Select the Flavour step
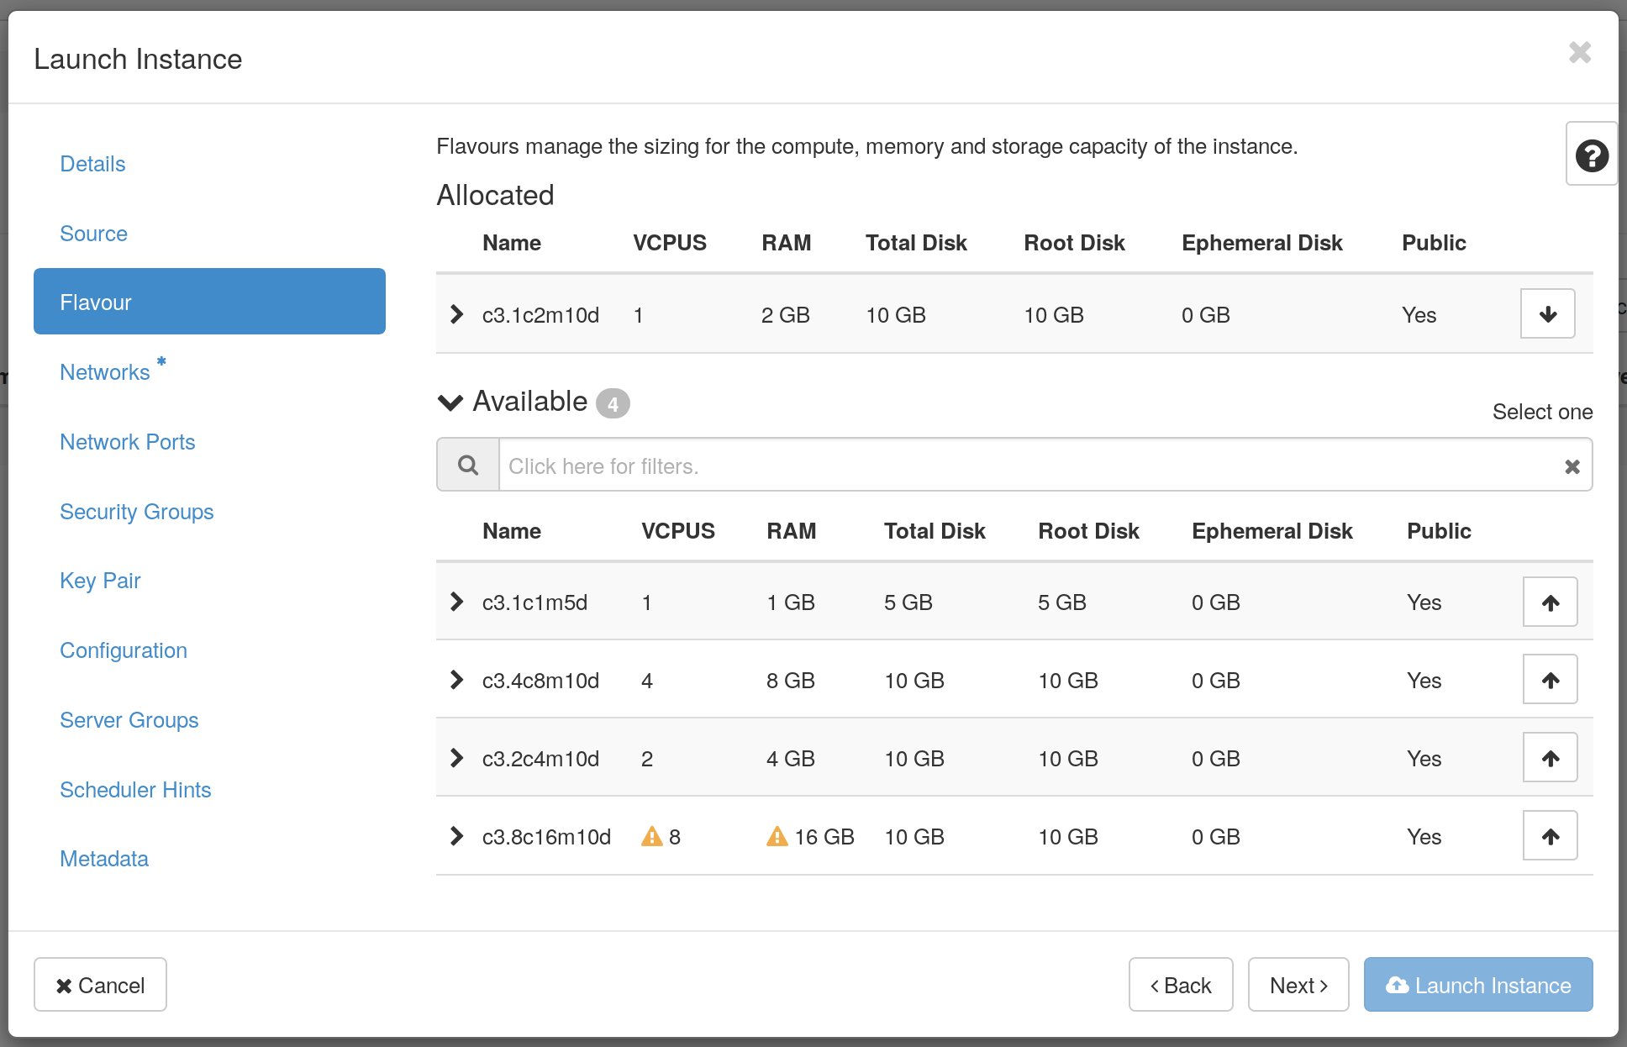The image size is (1627, 1047). [x=209, y=302]
